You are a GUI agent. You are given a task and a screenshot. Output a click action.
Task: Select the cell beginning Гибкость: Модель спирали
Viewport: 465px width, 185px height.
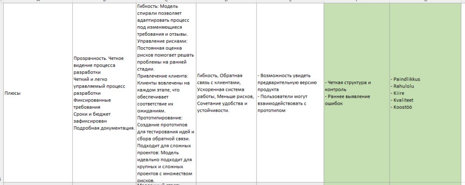166,93
